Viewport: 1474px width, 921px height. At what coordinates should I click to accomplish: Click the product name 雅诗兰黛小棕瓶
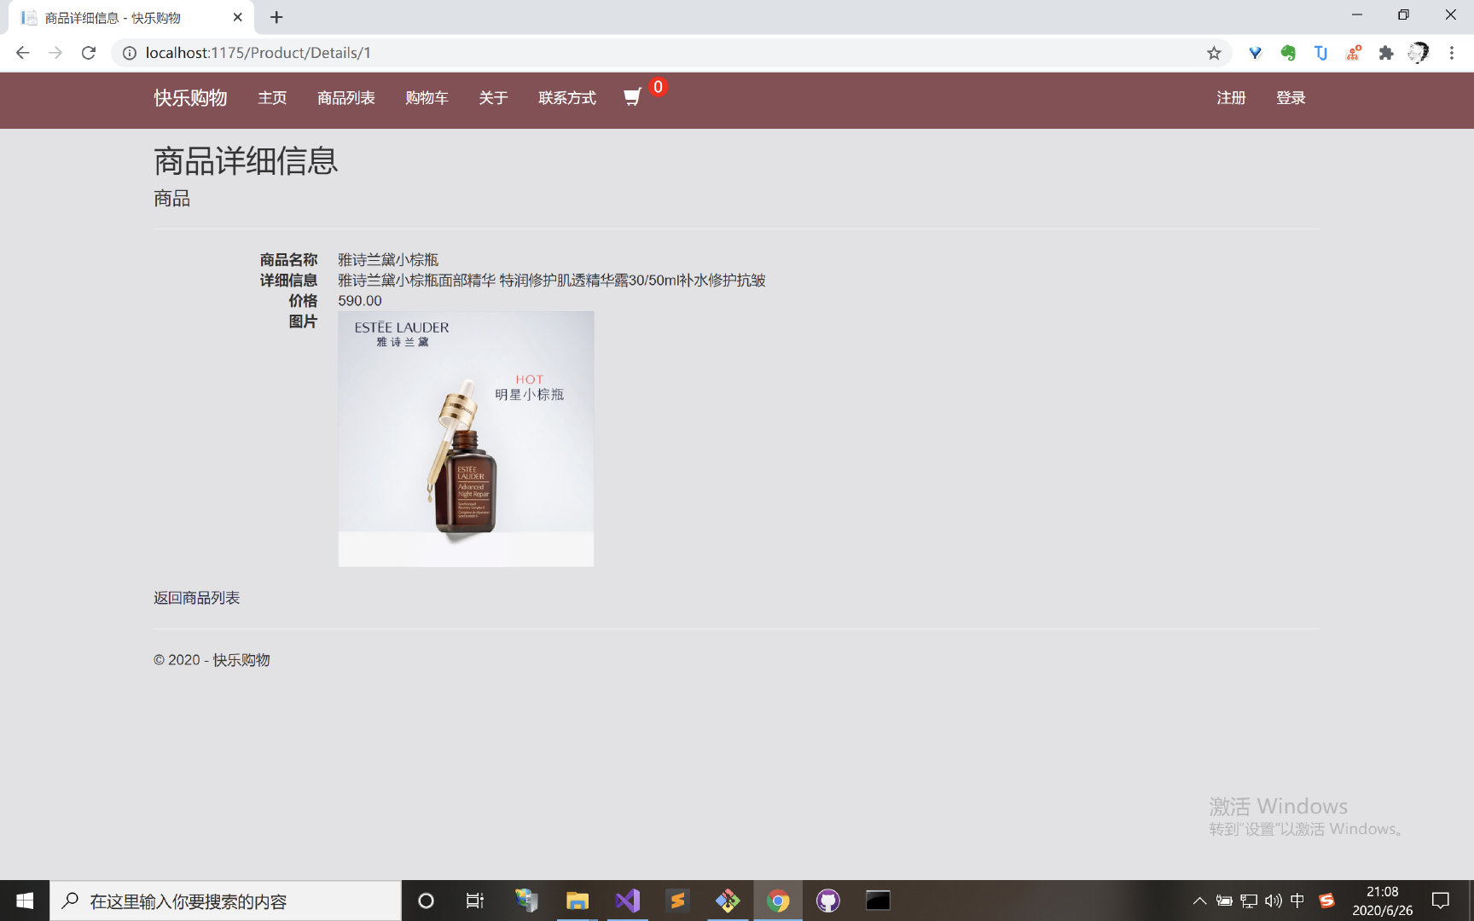coord(388,259)
